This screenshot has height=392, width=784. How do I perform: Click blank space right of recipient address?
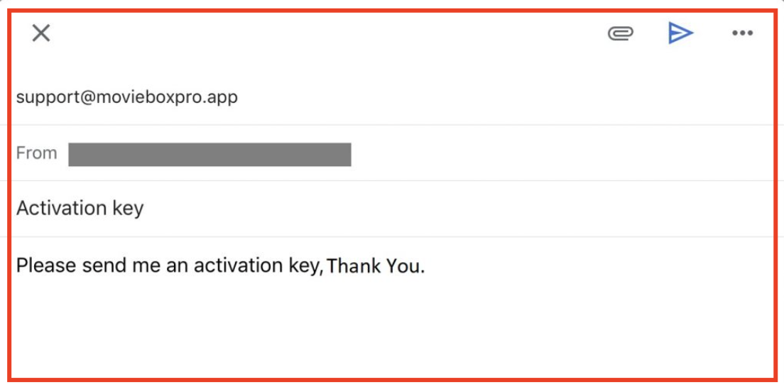[x=505, y=97]
